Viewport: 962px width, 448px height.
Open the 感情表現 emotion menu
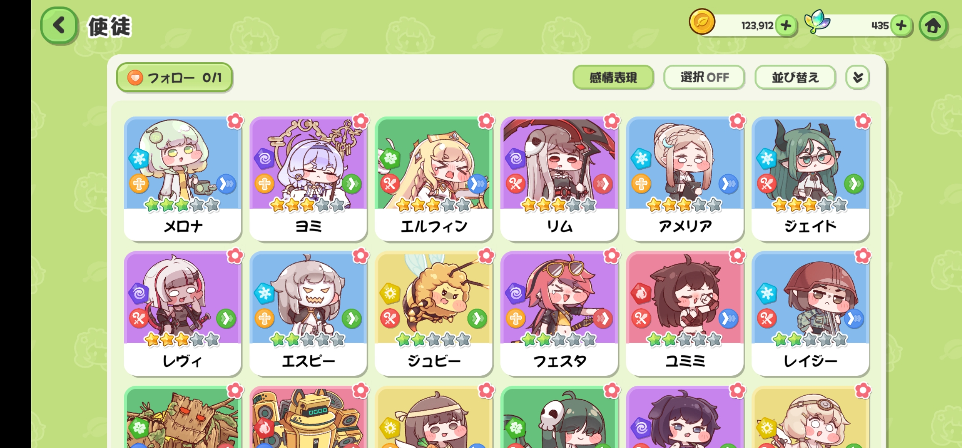coord(613,77)
